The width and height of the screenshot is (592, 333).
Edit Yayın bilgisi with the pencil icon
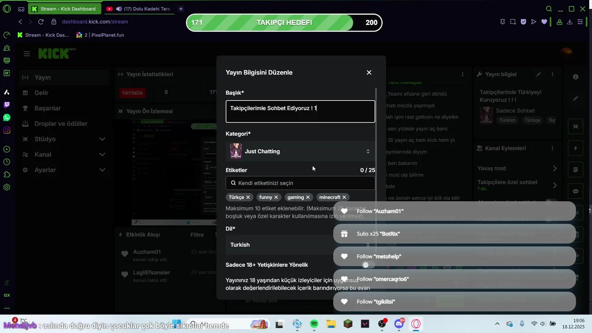[538, 74]
